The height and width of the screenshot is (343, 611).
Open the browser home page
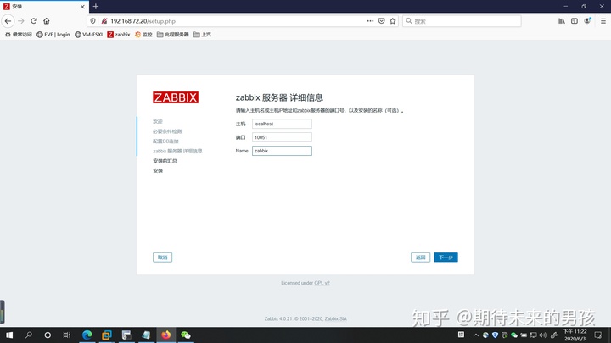(47, 21)
